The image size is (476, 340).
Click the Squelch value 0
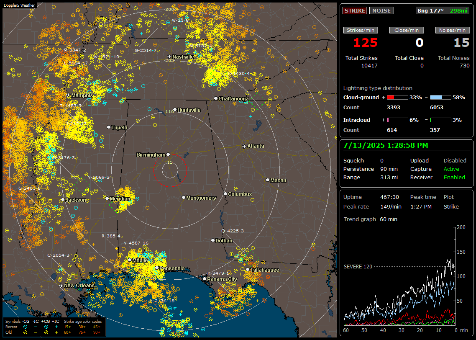[382, 161]
